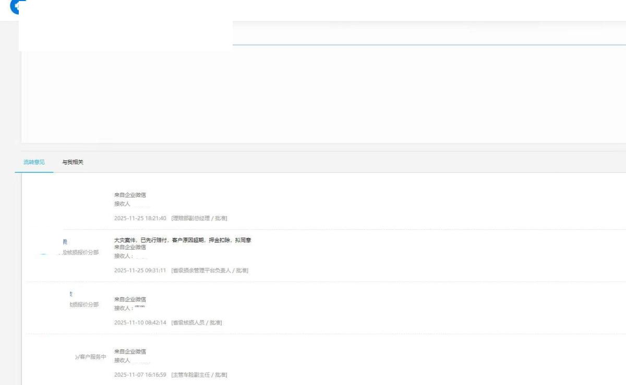Click 接收人 label in the 16:16:59 entry

click(122, 360)
